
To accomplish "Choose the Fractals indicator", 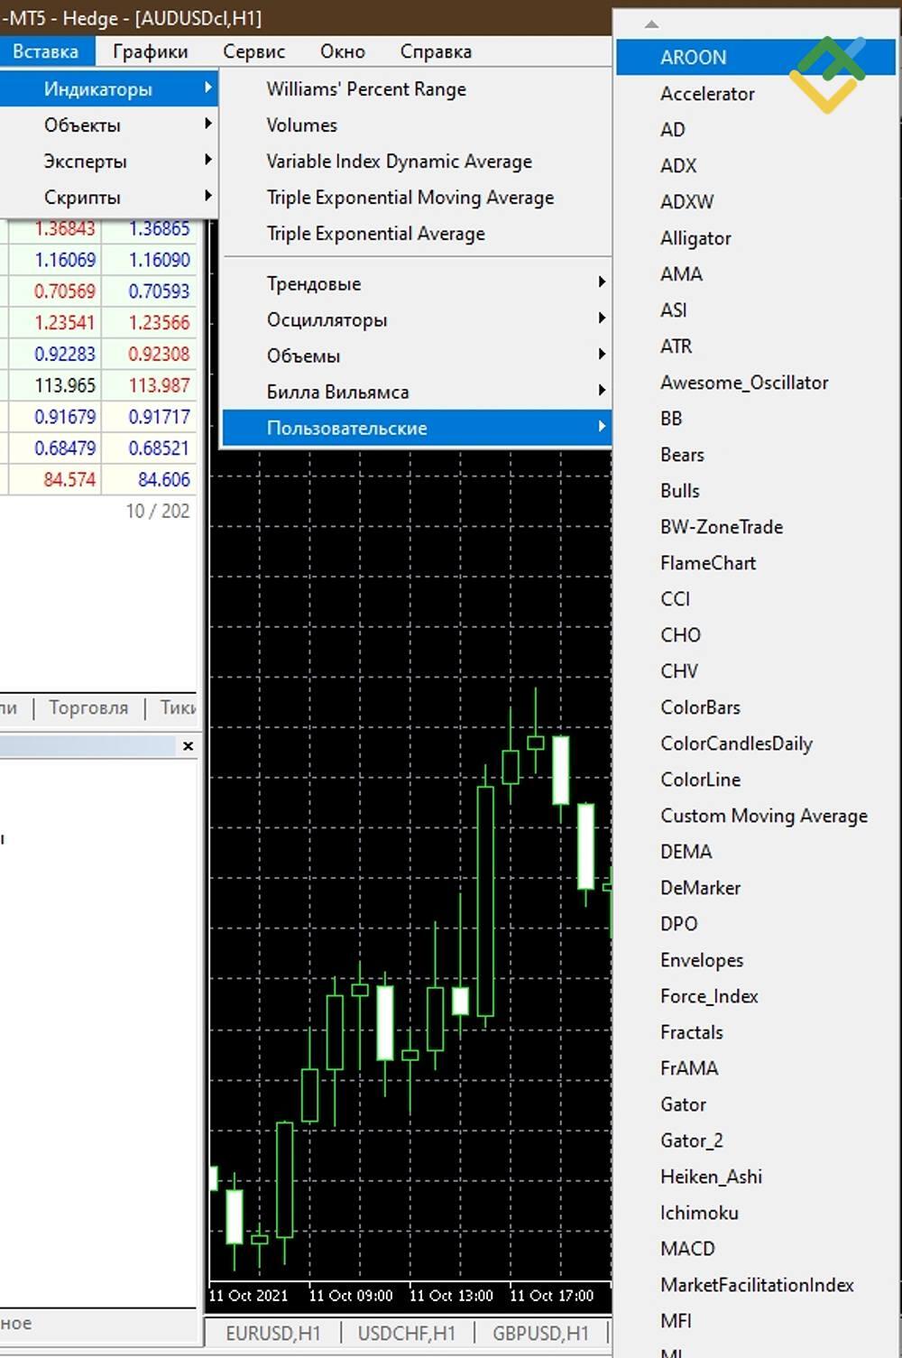I will tap(756, 1031).
